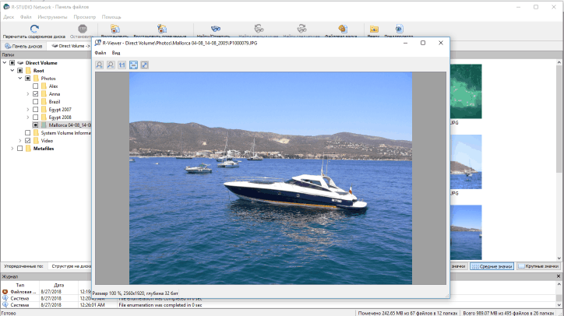Close the Журнал log panel
This screenshot has height=316, width=564.
click(x=559, y=276)
